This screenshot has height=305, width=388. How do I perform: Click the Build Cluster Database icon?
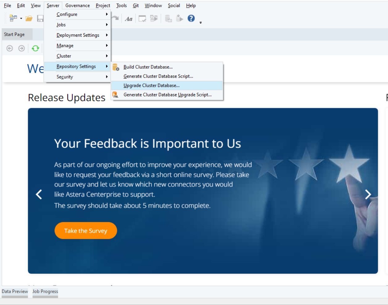116,67
